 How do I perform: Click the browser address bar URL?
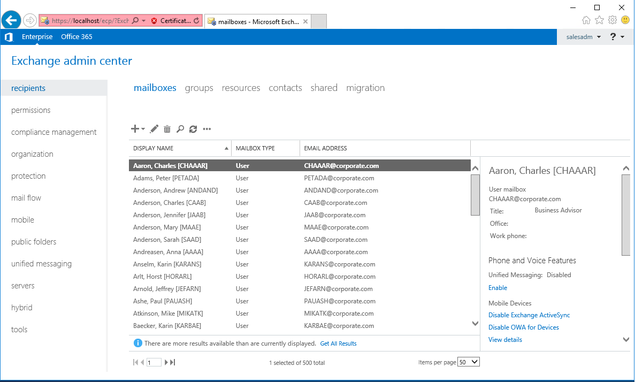click(90, 21)
